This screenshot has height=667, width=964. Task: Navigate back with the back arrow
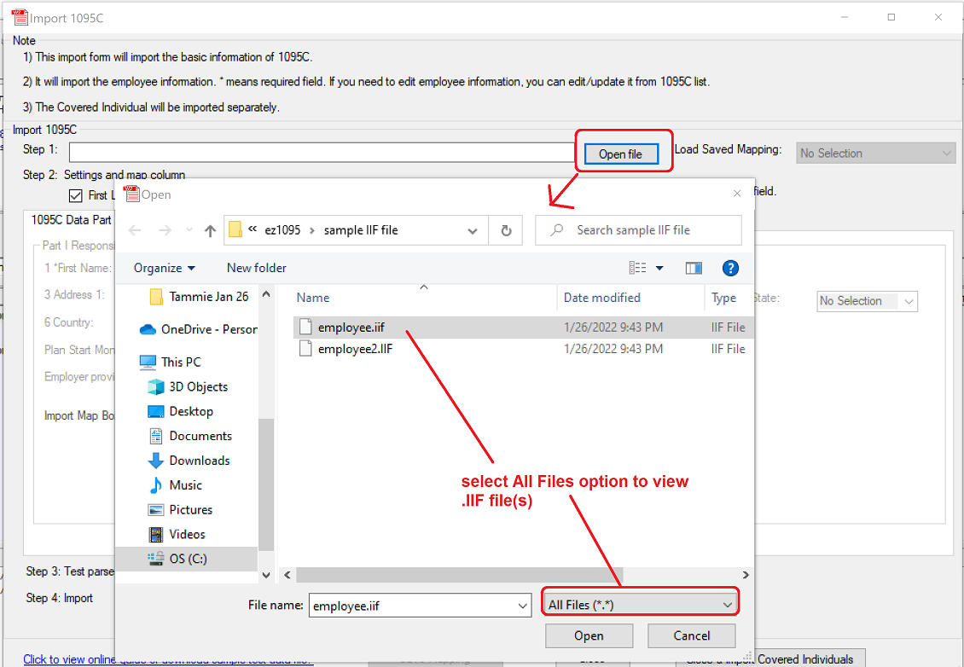click(x=134, y=229)
